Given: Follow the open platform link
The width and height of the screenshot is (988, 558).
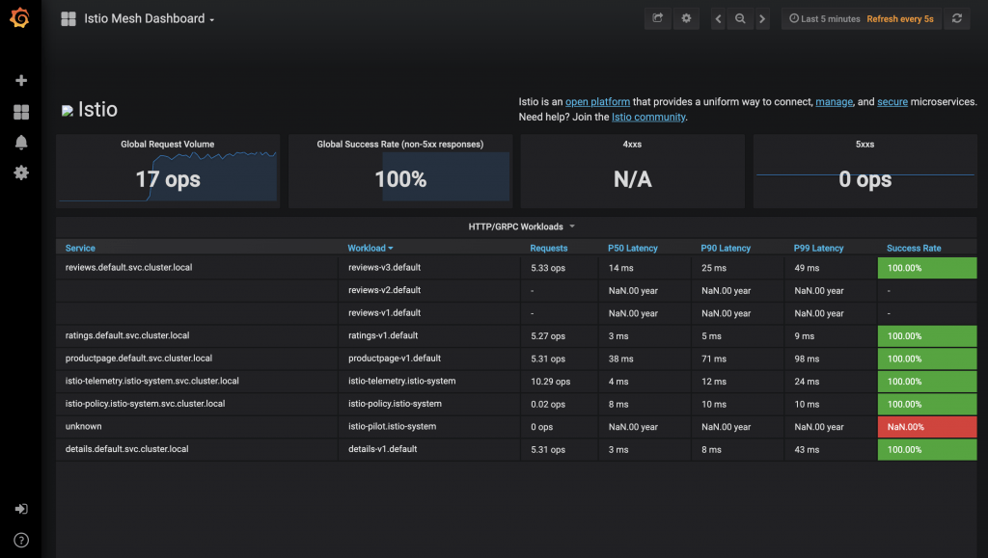Looking at the screenshot, I should coord(597,102).
